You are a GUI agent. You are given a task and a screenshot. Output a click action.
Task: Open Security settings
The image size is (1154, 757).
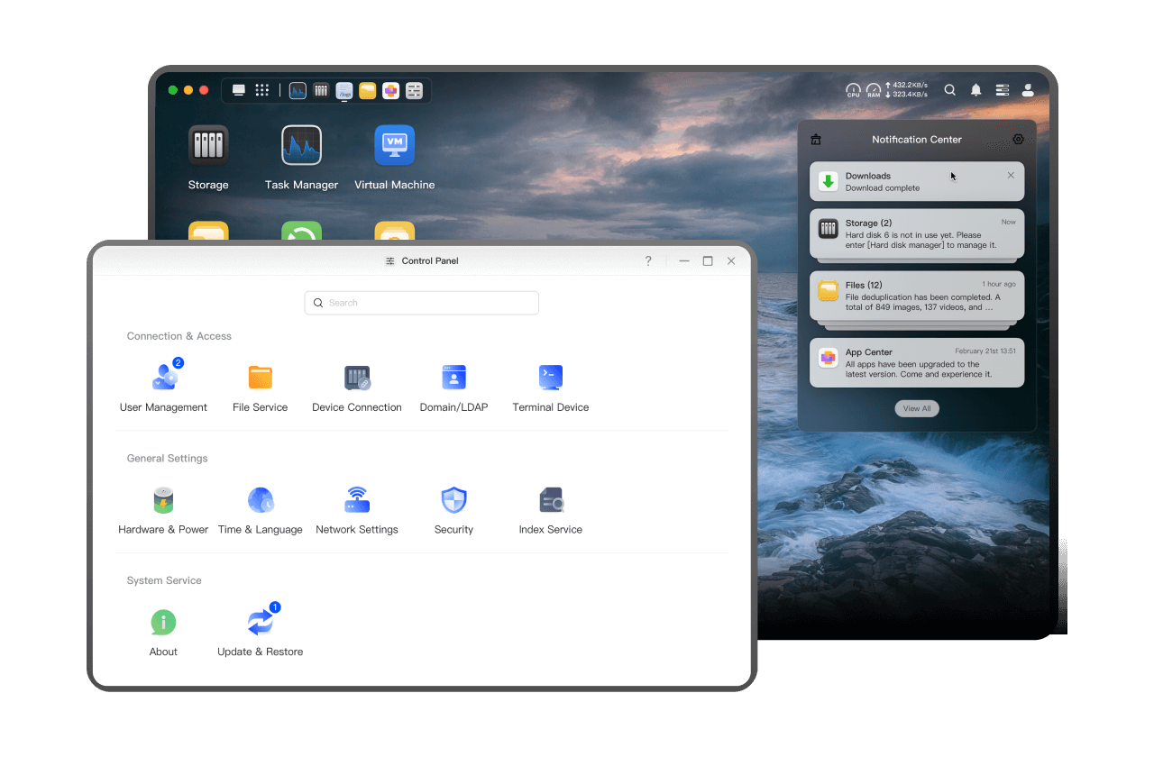pos(453,499)
